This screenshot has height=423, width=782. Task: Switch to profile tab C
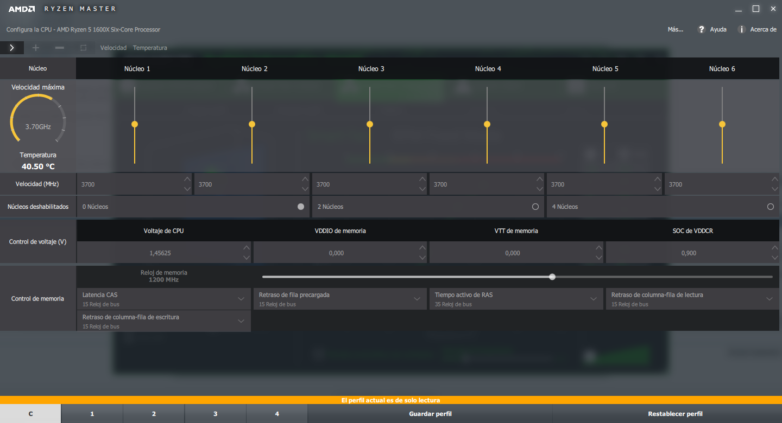30,414
